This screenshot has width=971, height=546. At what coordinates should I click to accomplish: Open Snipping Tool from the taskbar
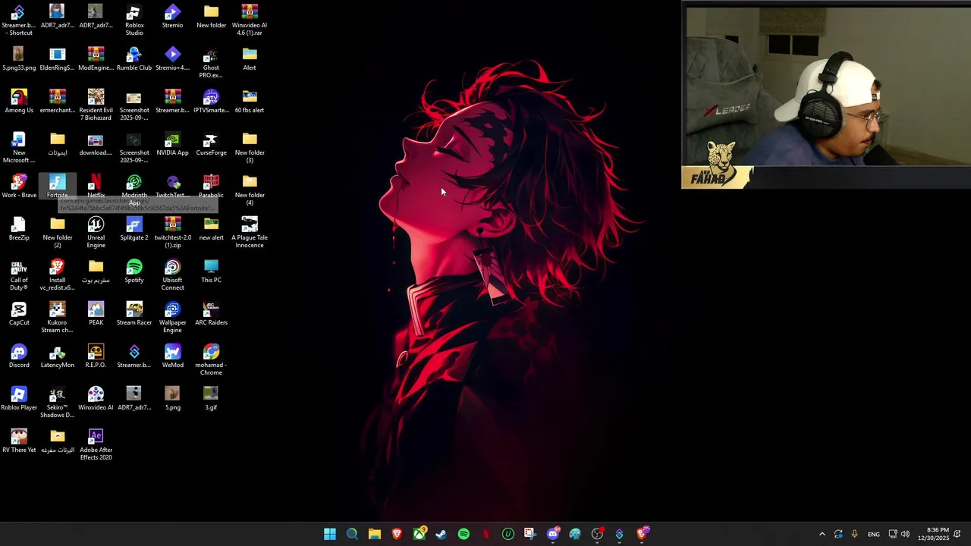[529, 534]
